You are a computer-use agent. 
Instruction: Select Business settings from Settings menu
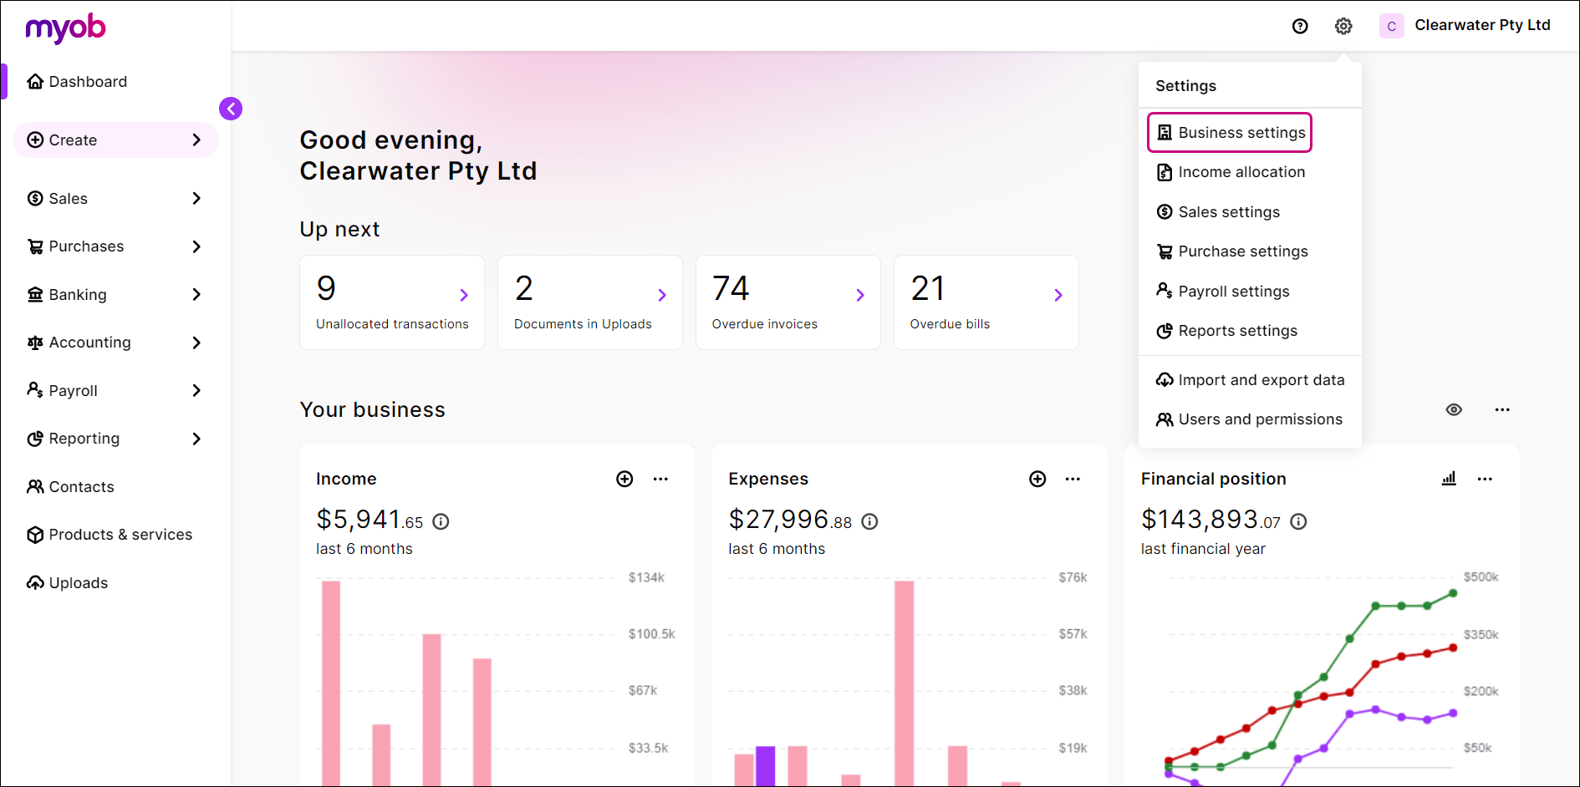(x=1230, y=133)
